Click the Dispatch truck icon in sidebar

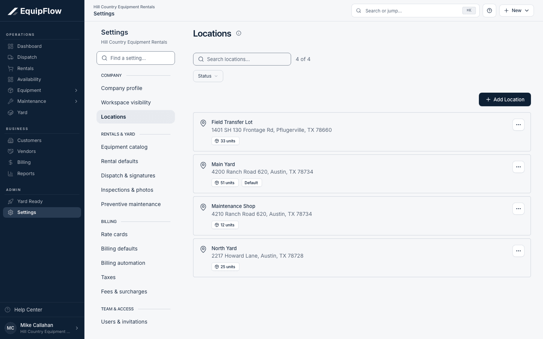coord(11,57)
